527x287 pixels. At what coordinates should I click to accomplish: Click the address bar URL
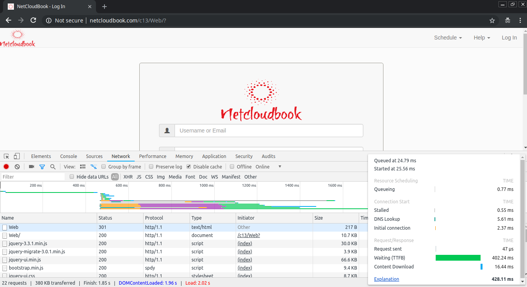(128, 21)
